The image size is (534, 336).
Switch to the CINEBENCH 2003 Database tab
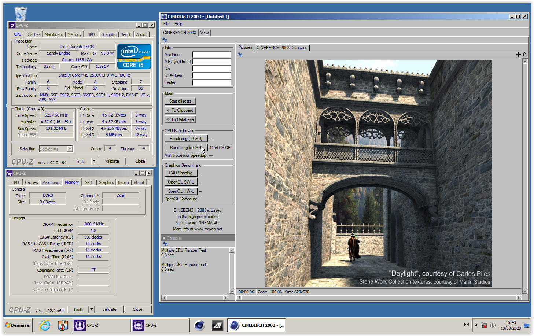282,48
